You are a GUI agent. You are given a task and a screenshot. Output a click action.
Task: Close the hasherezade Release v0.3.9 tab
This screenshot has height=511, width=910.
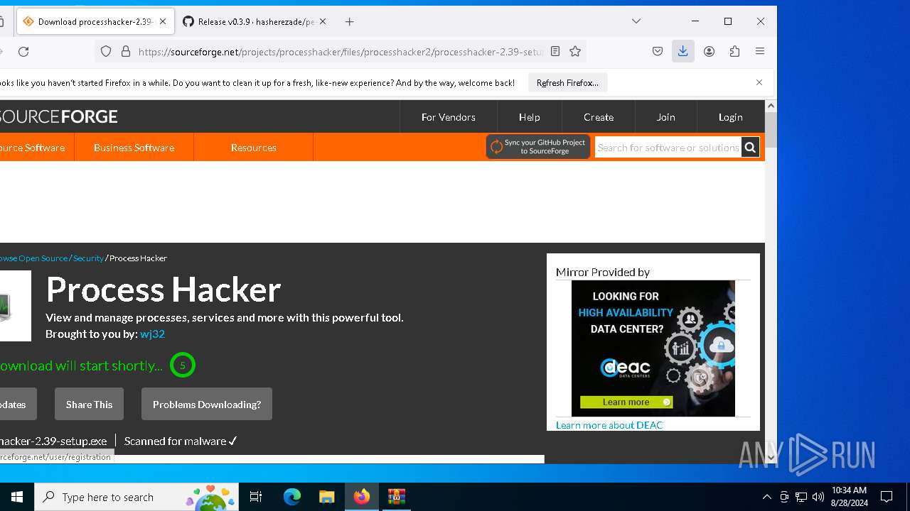coord(323,21)
